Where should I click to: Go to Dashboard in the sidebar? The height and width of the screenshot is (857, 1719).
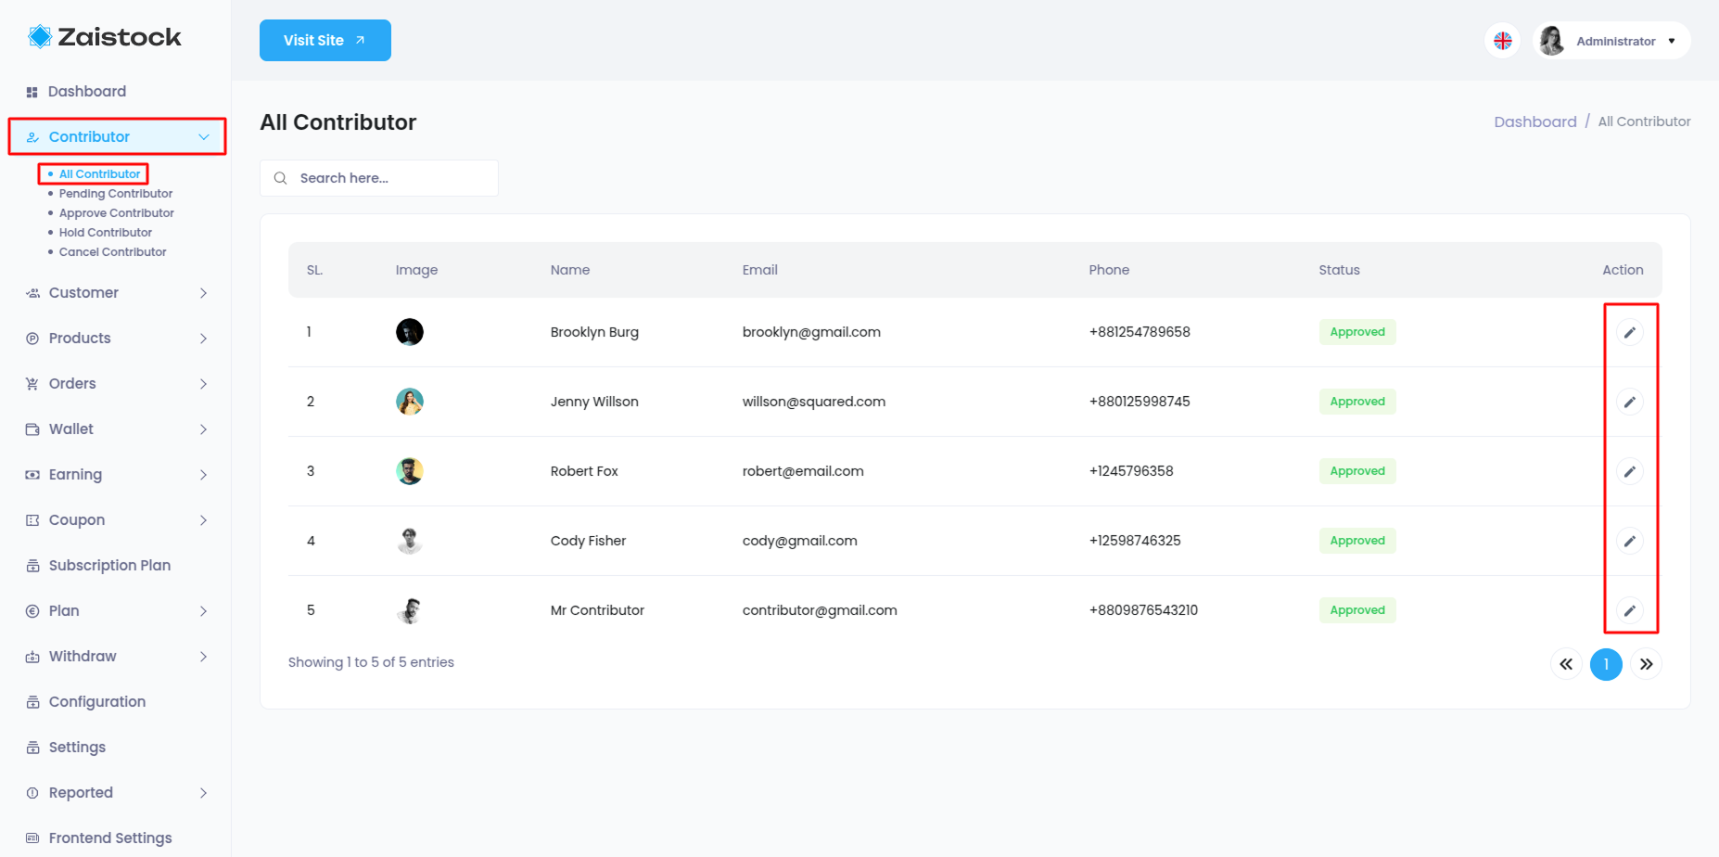87,92
